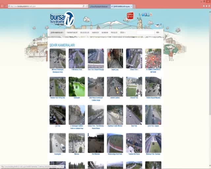Click the Bursa Büyükşehir TV logo
Viewport: 211px width, 169px height.
[62, 19]
